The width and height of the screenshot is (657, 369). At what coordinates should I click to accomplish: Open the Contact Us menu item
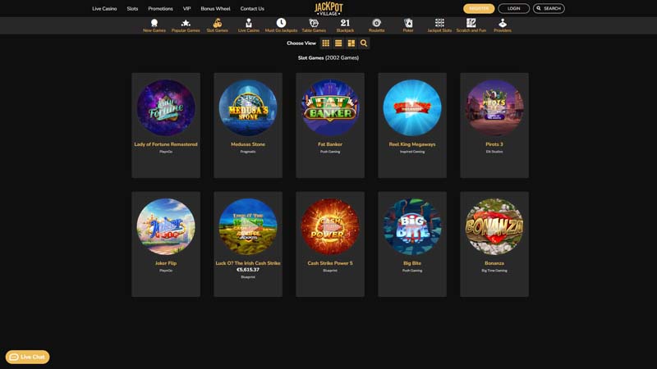[252, 8]
